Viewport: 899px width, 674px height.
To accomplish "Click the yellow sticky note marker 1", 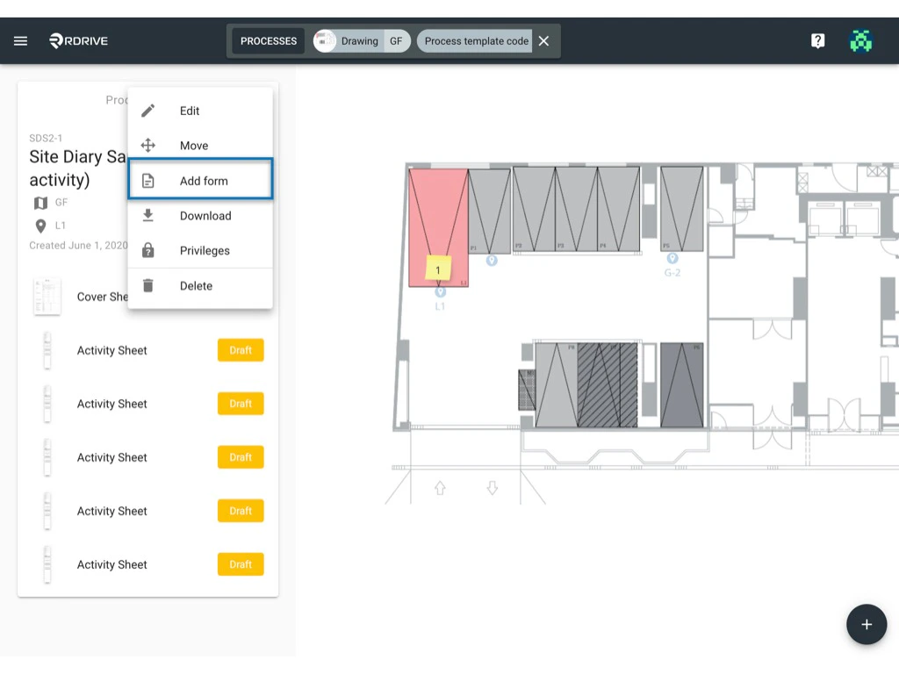I will click(x=438, y=269).
